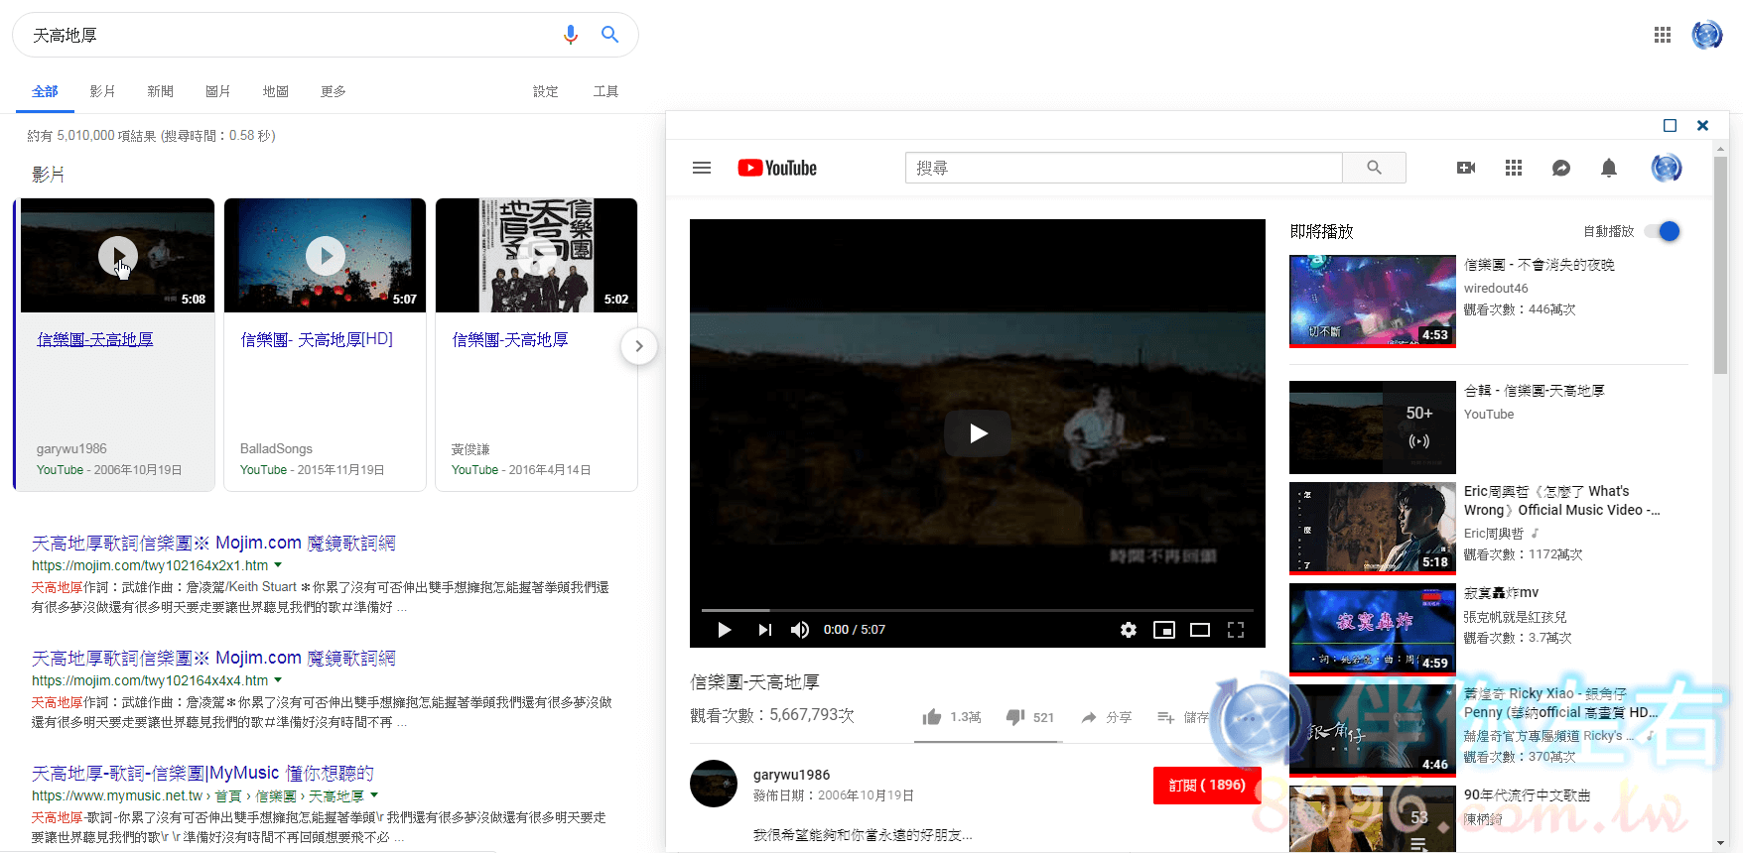
Task: Maximize the YouTube preview panel
Action: click(1670, 125)
